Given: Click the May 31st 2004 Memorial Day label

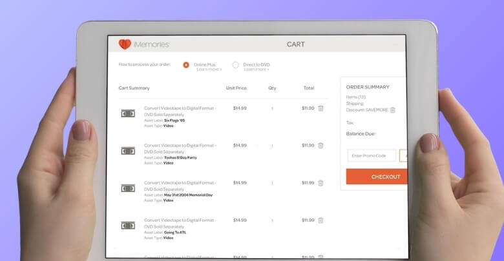Looking at the screenshot, I should (189, 195).
